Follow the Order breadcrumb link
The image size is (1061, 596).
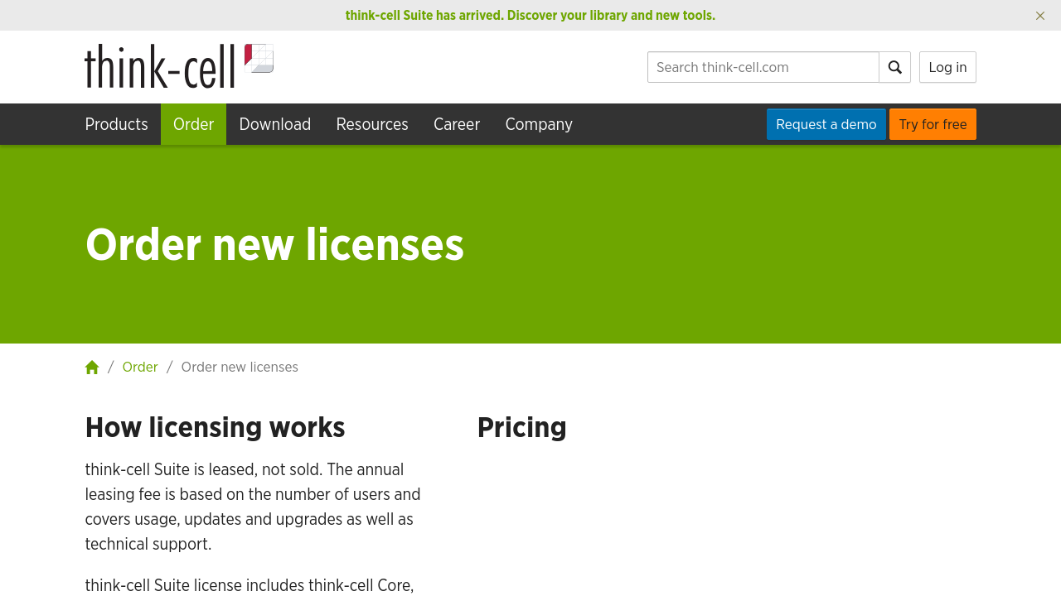tap(139, 367)
